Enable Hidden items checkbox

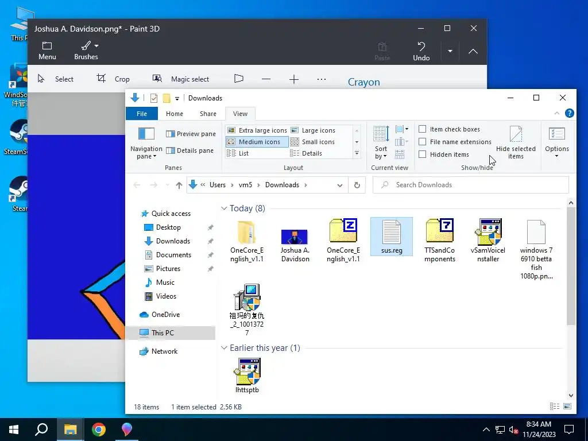coord(422,154)
